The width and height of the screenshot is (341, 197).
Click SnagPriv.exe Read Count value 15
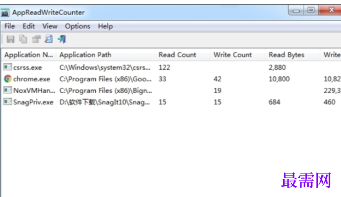point(162,102)
